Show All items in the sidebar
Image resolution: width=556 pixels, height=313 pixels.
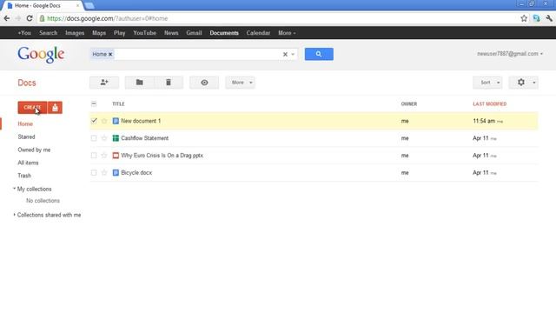coord(28,163)
